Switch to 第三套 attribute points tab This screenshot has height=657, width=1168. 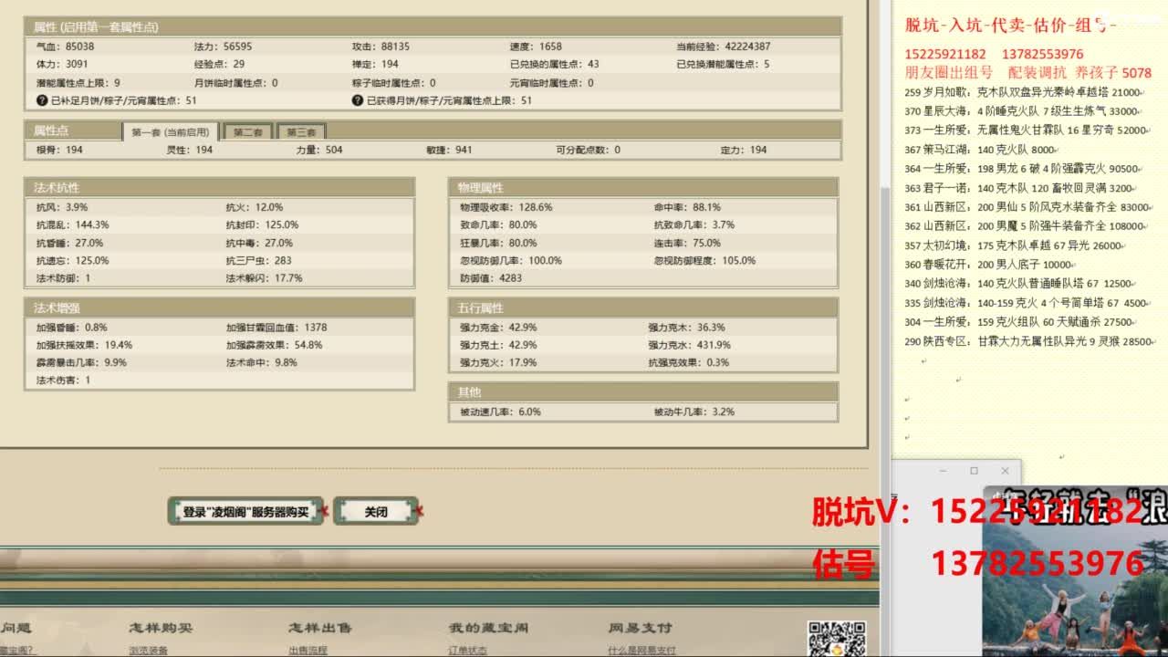(300, 132)
